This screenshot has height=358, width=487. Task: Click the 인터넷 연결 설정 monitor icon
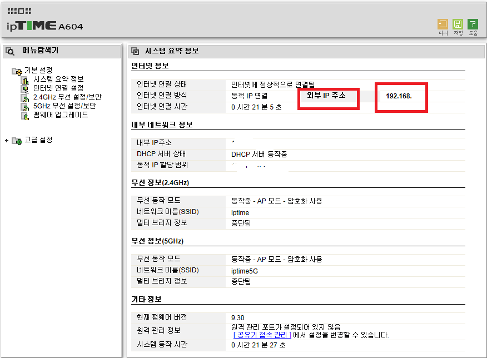(x=25, y=89)
